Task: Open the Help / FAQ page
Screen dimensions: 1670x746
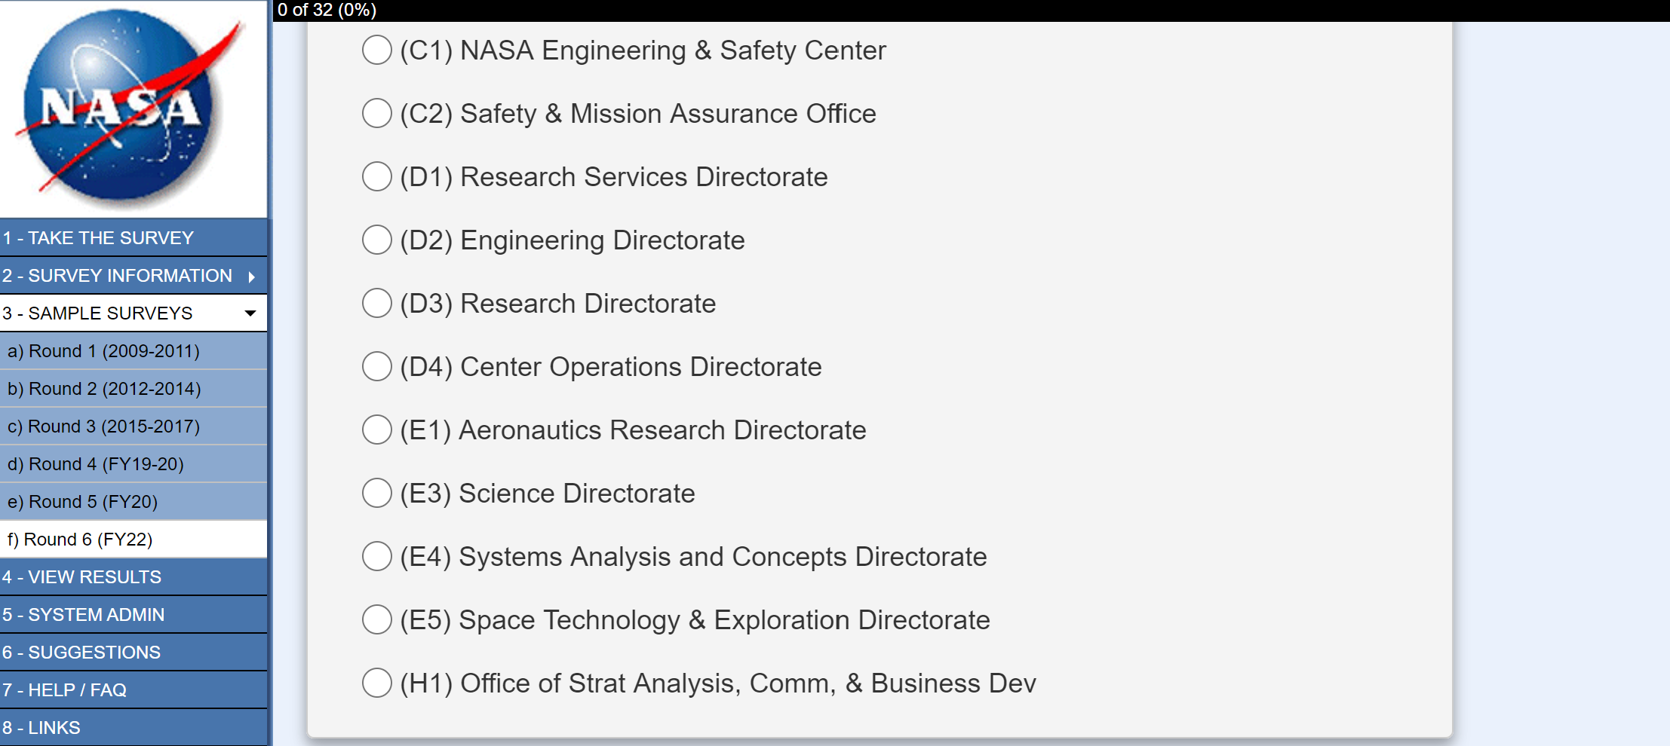Action: (64, 690)
